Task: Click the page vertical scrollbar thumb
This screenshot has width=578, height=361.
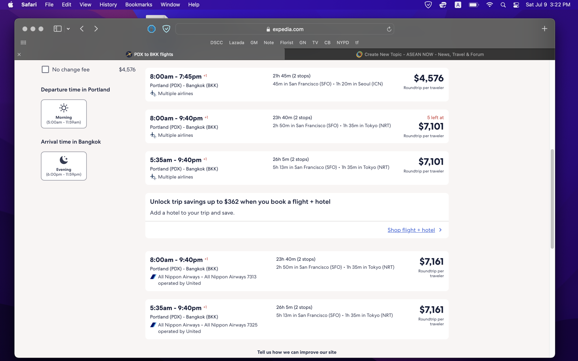Action: [x=552, y=199]
